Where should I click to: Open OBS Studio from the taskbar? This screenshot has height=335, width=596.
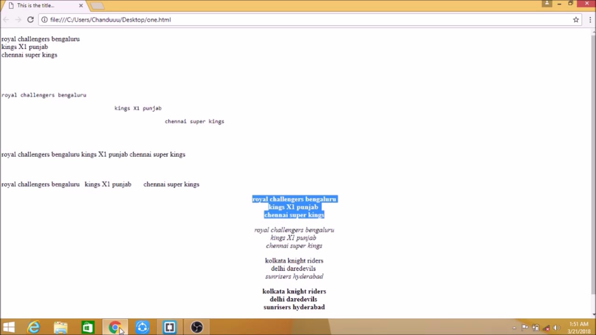pos(196,328)
